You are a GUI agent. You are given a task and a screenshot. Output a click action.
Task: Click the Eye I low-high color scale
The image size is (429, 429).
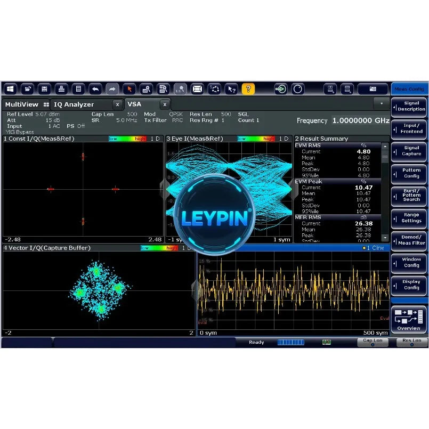coord(256,139)
